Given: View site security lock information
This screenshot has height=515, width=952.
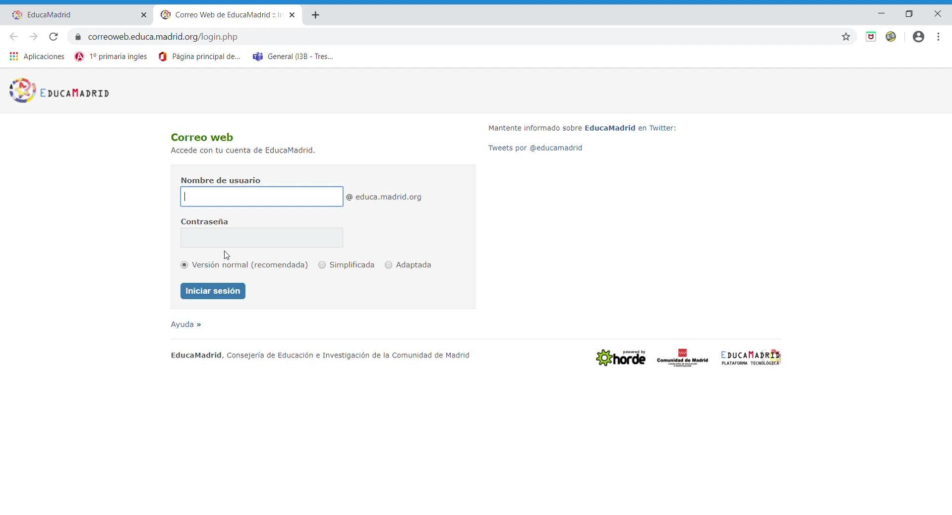Looking at the screenshot, I should [x=78, y=37].
